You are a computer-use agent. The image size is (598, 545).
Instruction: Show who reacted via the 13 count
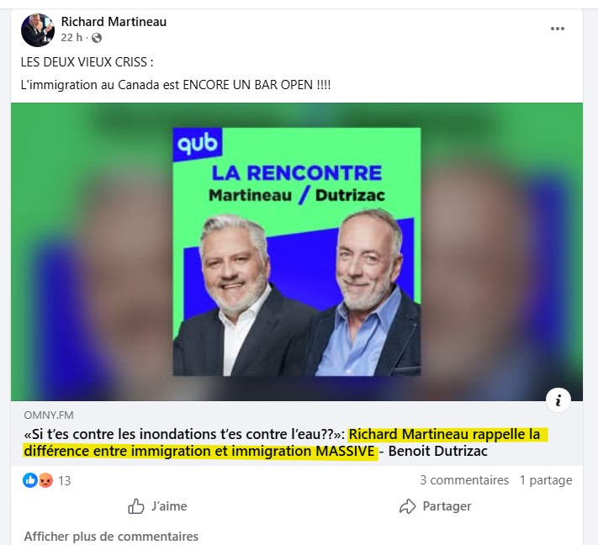pyautogui.click(x=65, y=480)
